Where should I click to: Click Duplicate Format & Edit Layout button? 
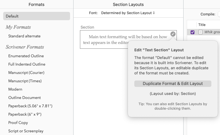click(x=173, y=84)
